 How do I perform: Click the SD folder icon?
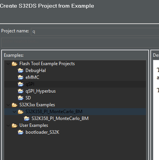click(20, 98)
